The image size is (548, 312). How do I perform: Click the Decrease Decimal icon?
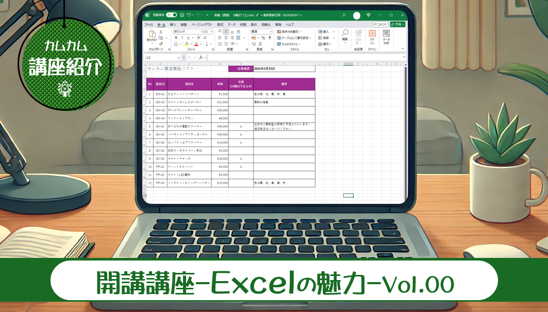[260, 44]
